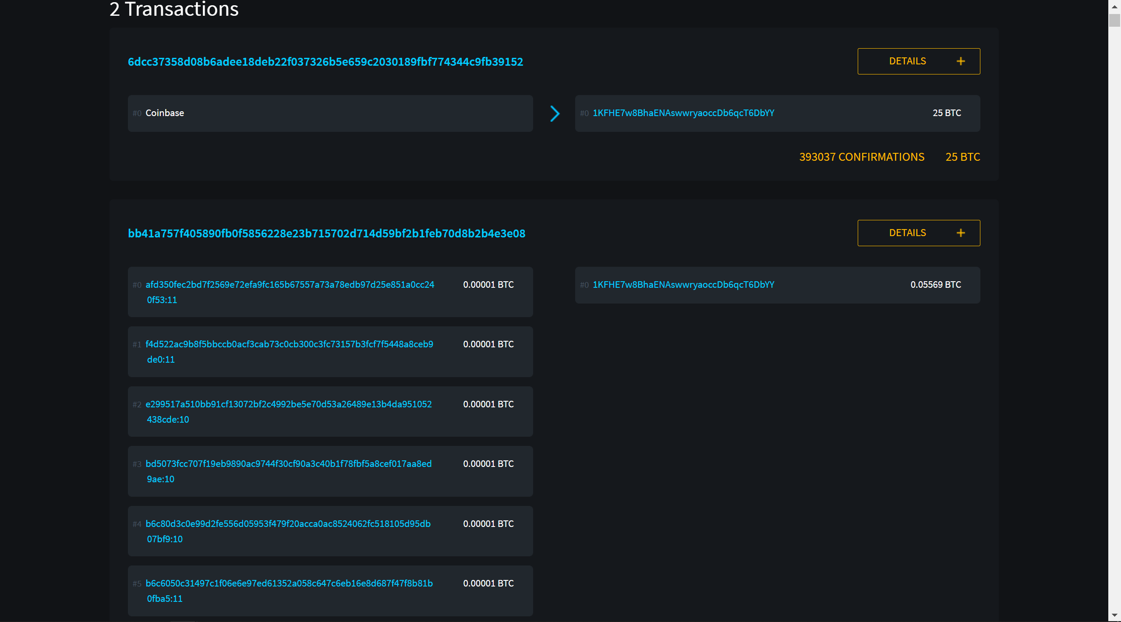
Task: Open the 25 BTC output address 1KFHE7w8
Action: [683, 113]
